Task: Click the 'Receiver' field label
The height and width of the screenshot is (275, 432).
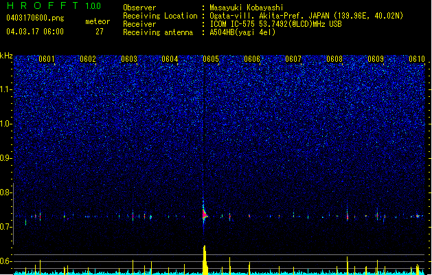Action: pyautogui.click(x=139, y=24)
